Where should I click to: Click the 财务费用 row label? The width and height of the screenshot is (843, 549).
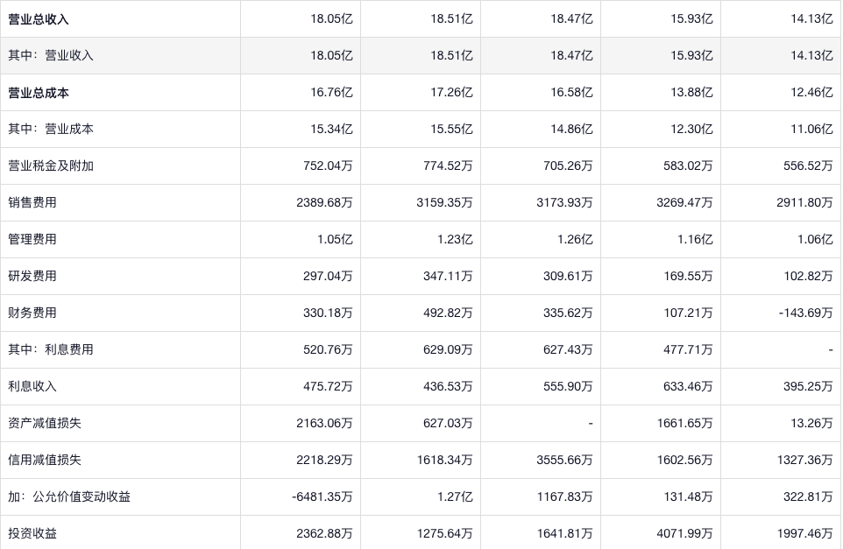(32, 313)
